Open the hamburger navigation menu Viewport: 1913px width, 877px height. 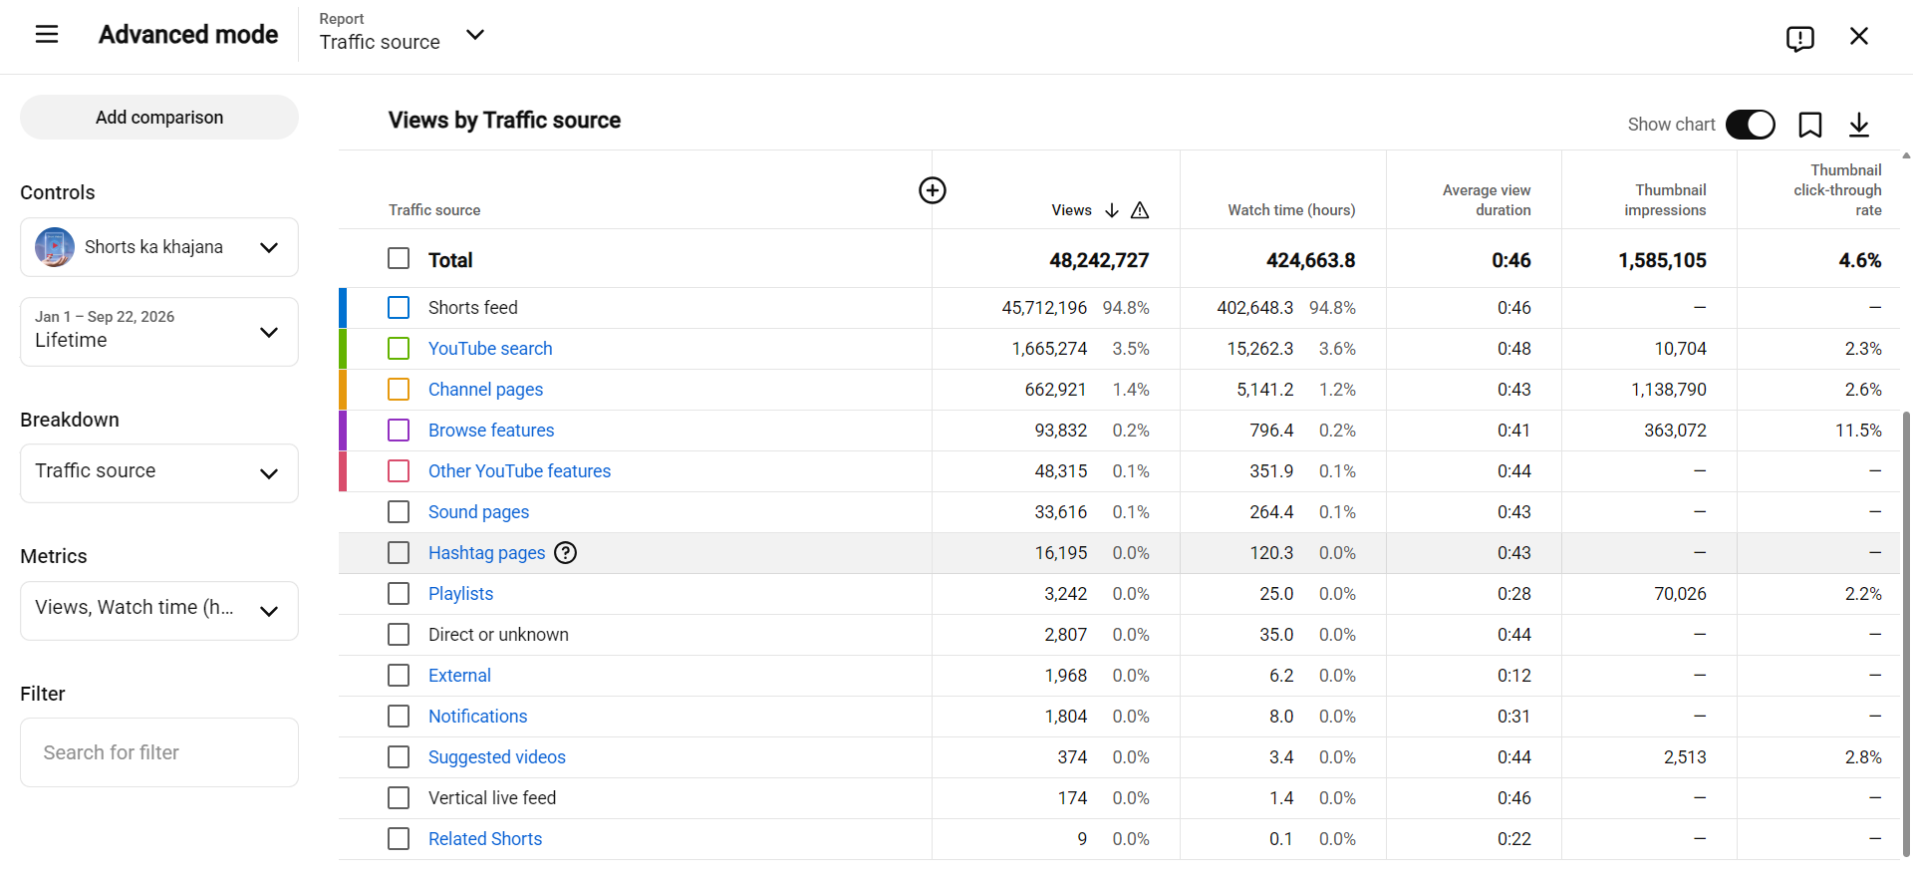click(x=47, y=35)
